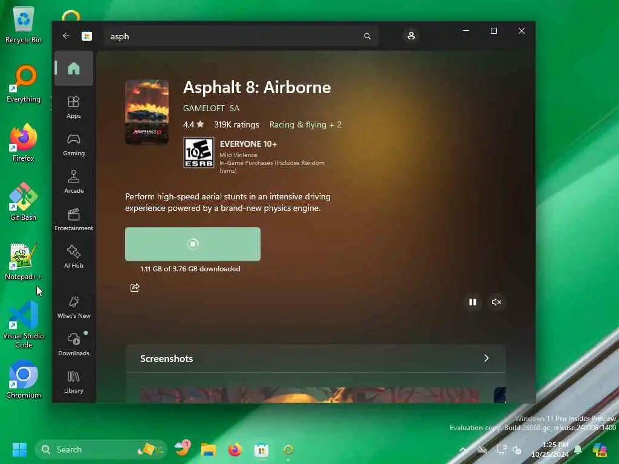Click the ESRB Everyone 10+ rating badge
The height and width of the screenshot is (464, 619).
[199, 153]
